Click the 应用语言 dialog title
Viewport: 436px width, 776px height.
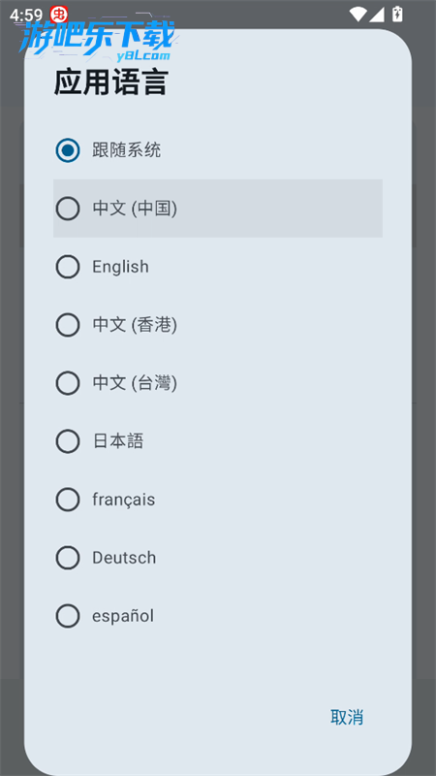[x=111, y=82]
